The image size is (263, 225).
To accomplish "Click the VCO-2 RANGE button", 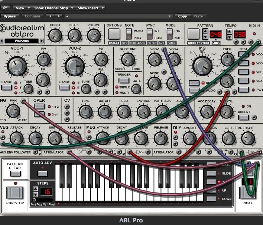I will coord(64,87).
